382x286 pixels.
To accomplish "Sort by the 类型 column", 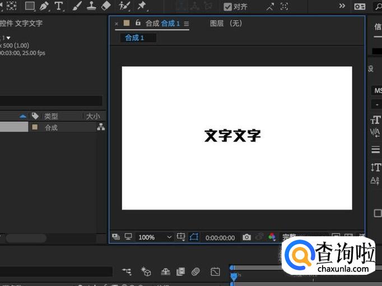I will [x=51, y=116].
